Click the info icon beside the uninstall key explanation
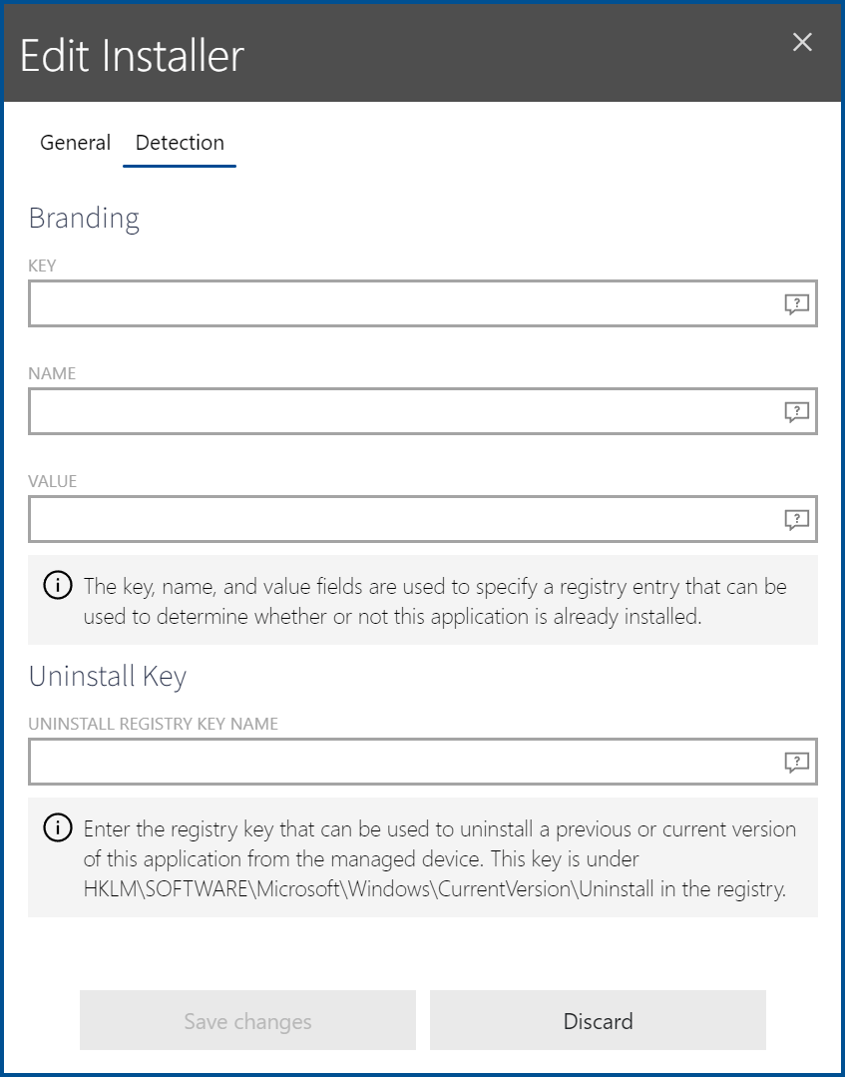Screen dimensions: 845x1077 [57, 828]
